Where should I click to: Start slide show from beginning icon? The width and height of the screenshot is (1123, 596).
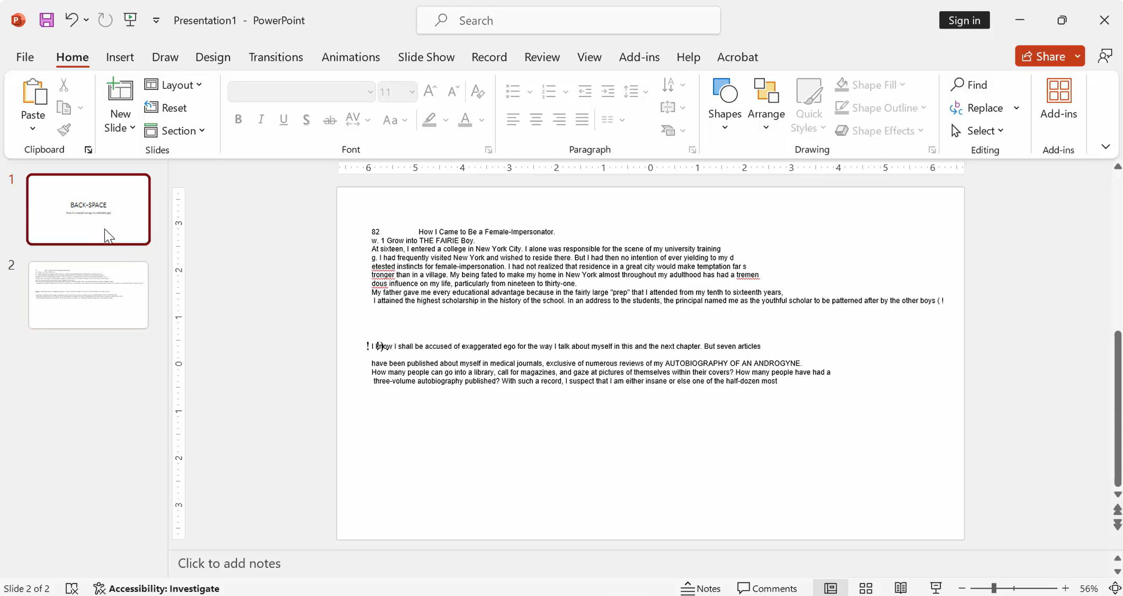click(130, 20)
